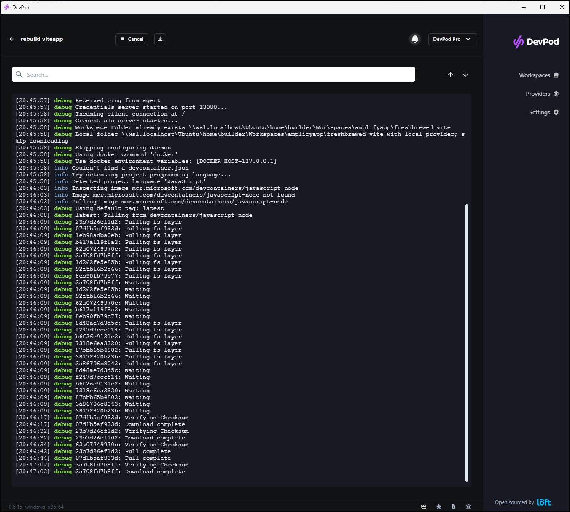The width and height of the screenshot is (570, 512).
Task: Open the Workspaces section
Action: coord(538,75)
